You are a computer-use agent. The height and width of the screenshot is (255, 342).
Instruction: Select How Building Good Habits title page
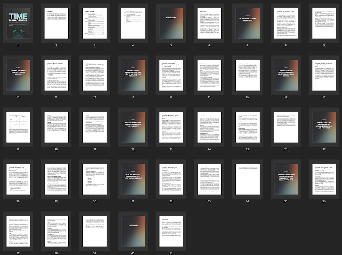coord(133,179)
